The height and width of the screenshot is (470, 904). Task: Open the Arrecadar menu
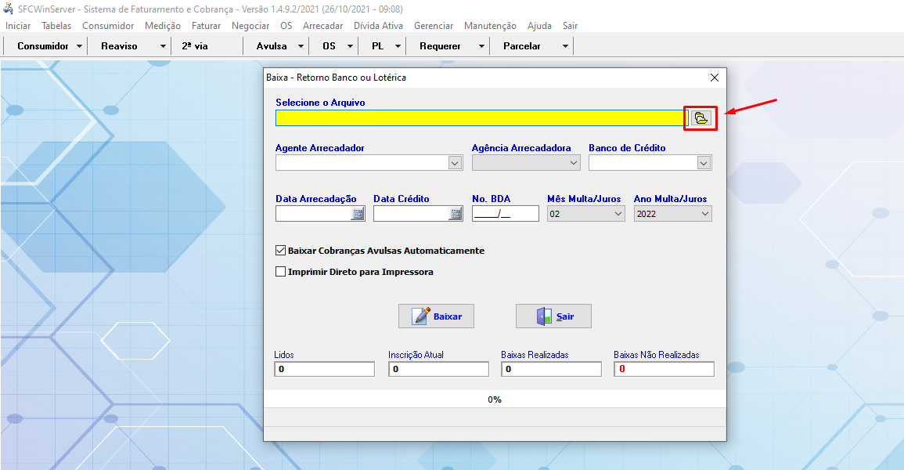tap(322, 26)
